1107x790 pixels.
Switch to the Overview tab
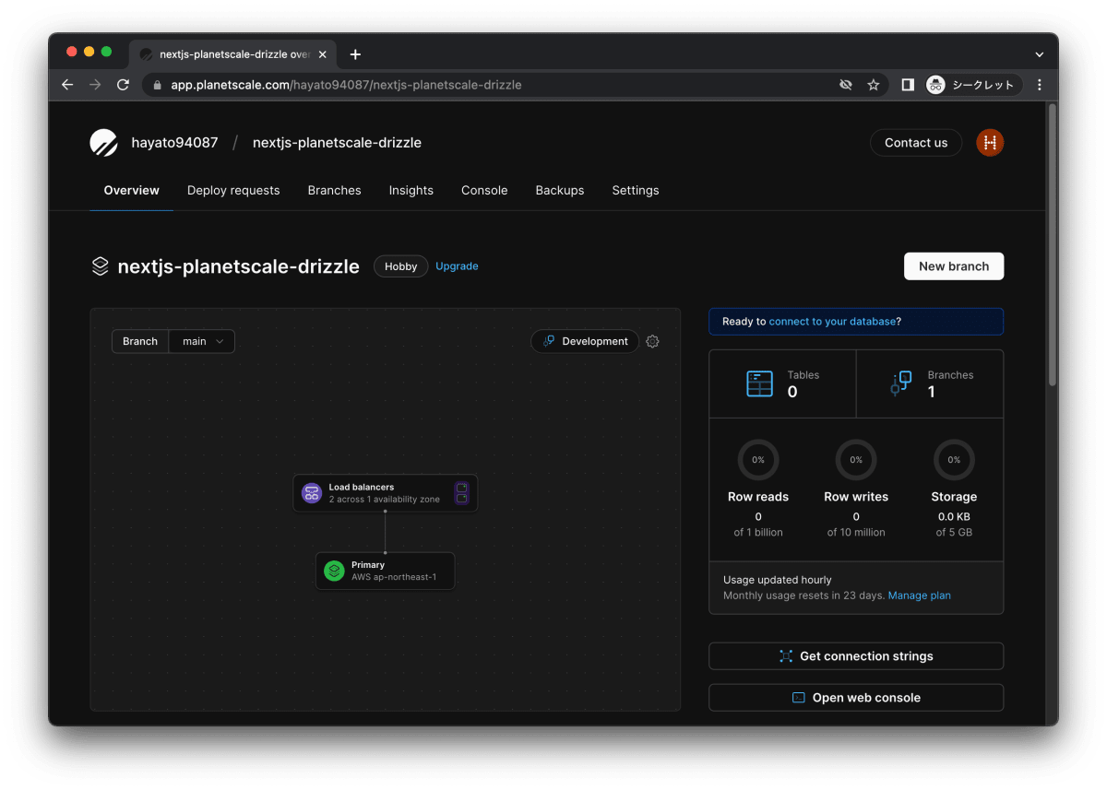coord(131,191)
